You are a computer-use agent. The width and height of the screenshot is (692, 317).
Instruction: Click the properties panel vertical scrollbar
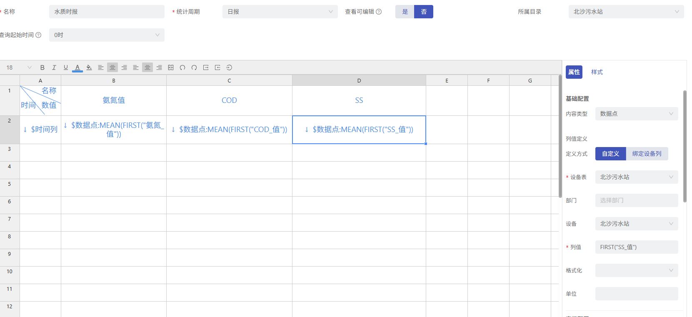click(685, 147)
